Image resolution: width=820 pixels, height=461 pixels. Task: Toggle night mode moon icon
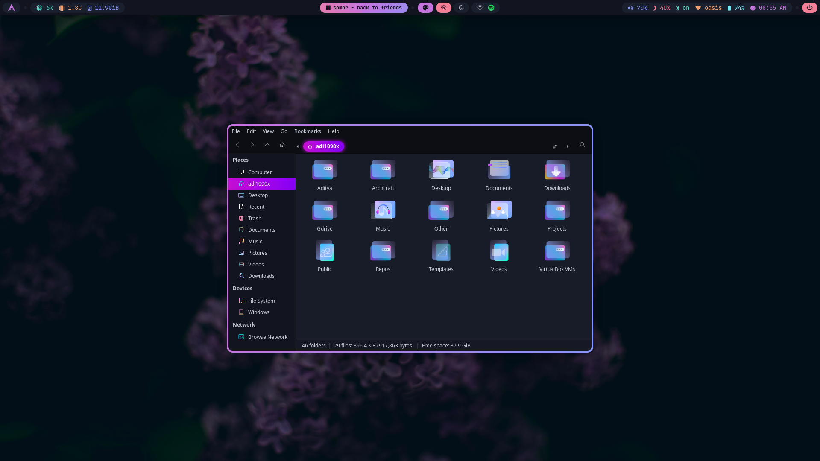coord(462,8)
